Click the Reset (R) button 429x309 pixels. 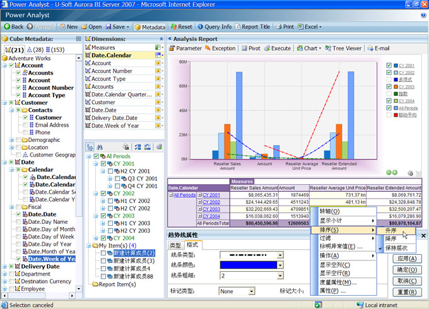pos(407,292)
